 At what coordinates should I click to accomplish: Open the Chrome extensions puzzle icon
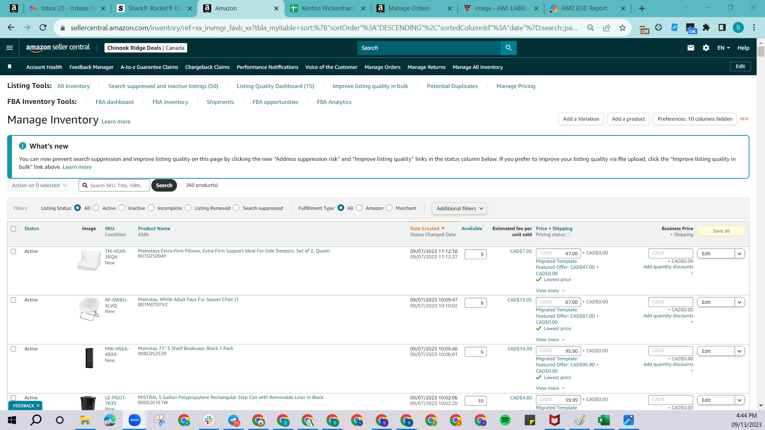706,27
